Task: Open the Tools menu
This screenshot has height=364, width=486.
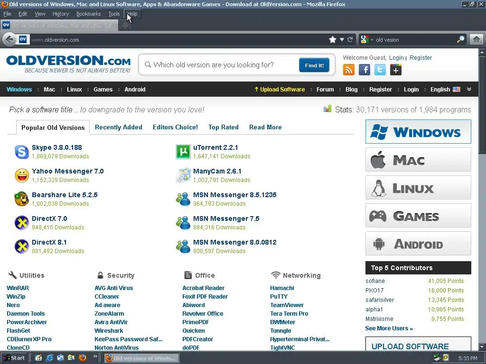Action: pos(114,14)
